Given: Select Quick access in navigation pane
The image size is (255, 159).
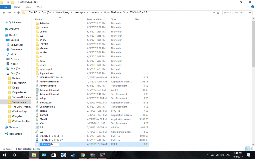Looking at the screenshot, I should pyautogui.click(x=16, y=22).
